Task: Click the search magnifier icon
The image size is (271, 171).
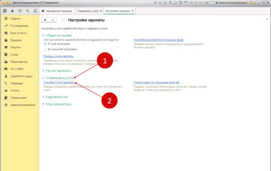Action: 28,11
